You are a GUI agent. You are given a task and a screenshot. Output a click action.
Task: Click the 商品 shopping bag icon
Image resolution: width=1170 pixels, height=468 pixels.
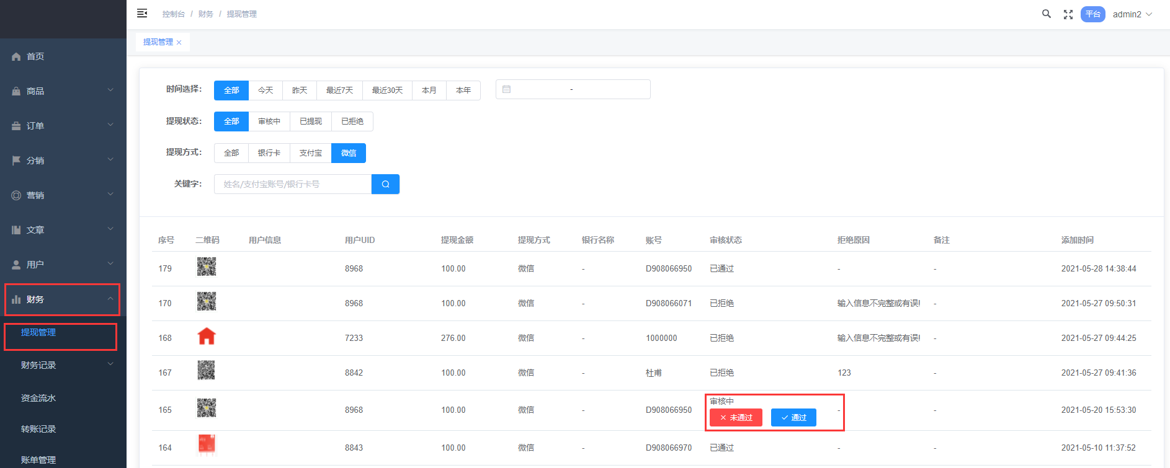16,91
